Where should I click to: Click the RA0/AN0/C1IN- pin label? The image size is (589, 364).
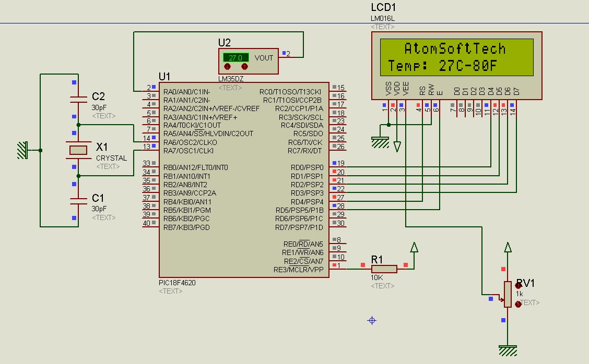[187, 92]
